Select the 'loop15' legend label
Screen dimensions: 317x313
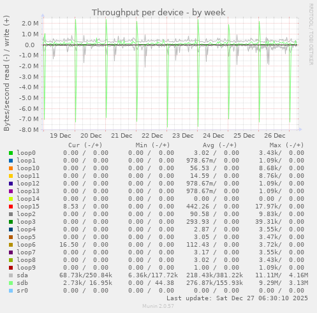[x=28, y=207]
